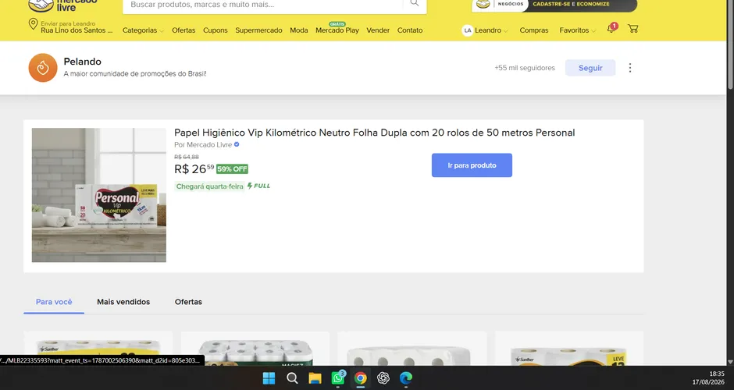
Task: Click the +55 mil seguidores text
Action: 525,68
